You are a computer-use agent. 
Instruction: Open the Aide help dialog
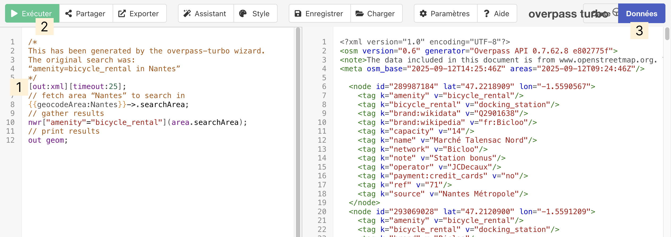click(497, 13)
